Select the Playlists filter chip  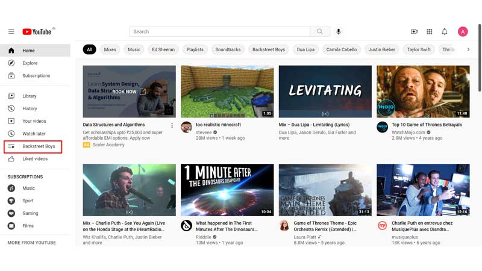pos(195,49)
